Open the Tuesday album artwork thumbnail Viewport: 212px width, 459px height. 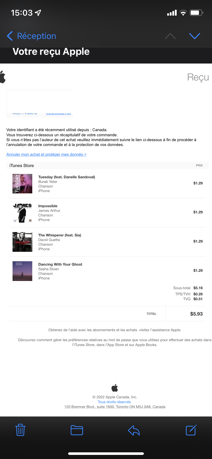point(23,184)
